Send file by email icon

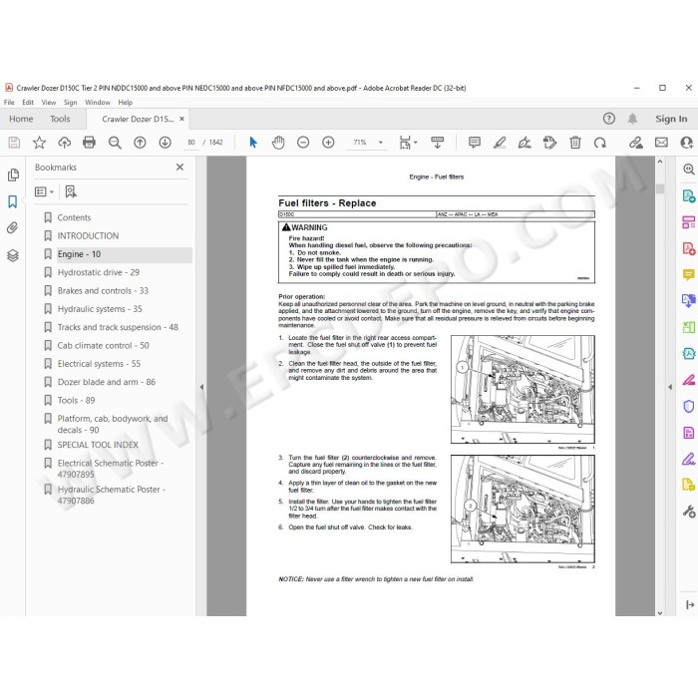click(x=661, y=143)
